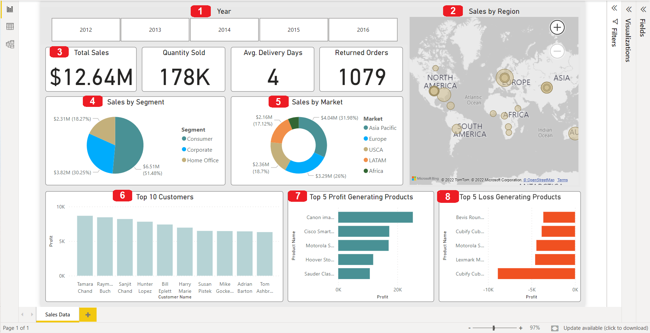Select the Report view icon in sidebar
The height and width of the screenshot is (333, 650).
click(x=10, y=9)
